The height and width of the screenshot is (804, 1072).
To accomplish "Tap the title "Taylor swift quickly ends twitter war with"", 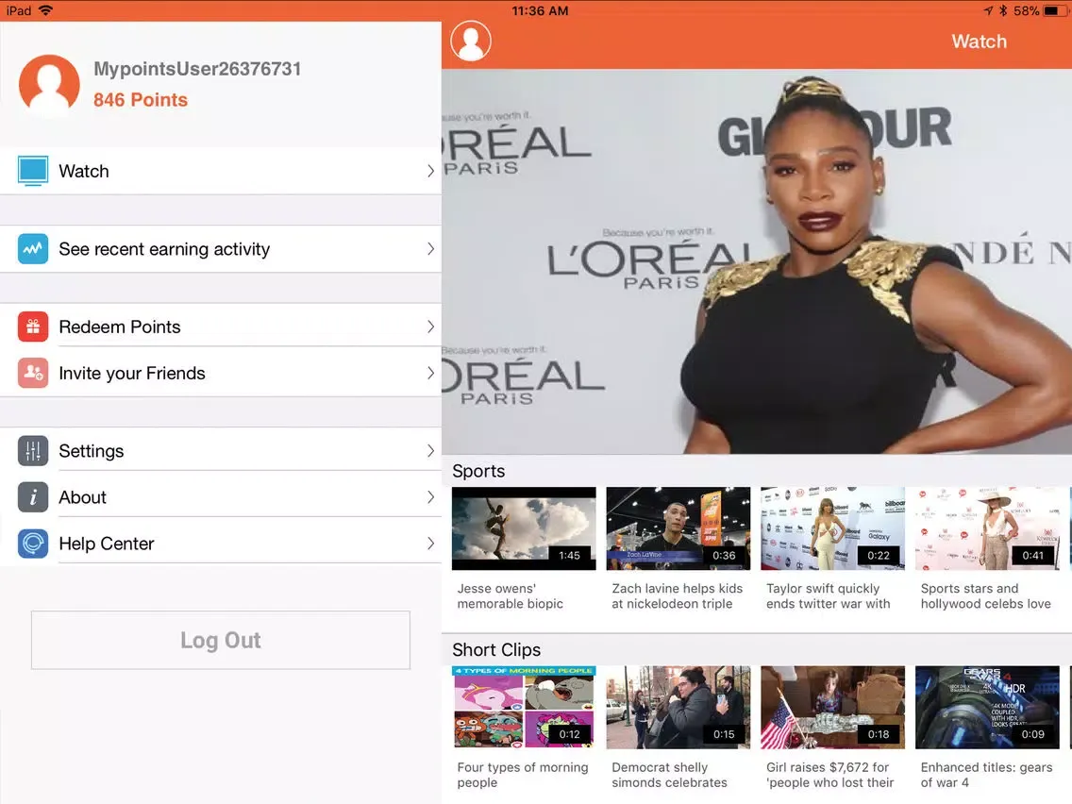I will tap(828, 596).
